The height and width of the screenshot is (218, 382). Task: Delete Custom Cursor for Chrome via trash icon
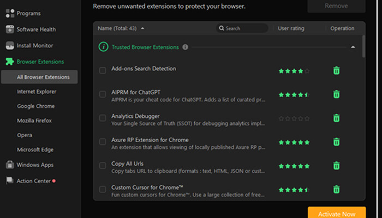(x=336, y=189)
